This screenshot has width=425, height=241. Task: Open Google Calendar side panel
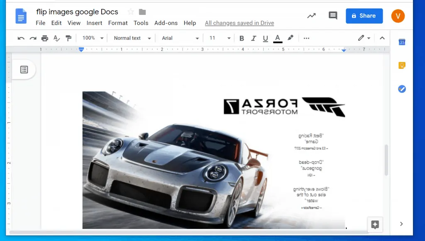point(402,42)
